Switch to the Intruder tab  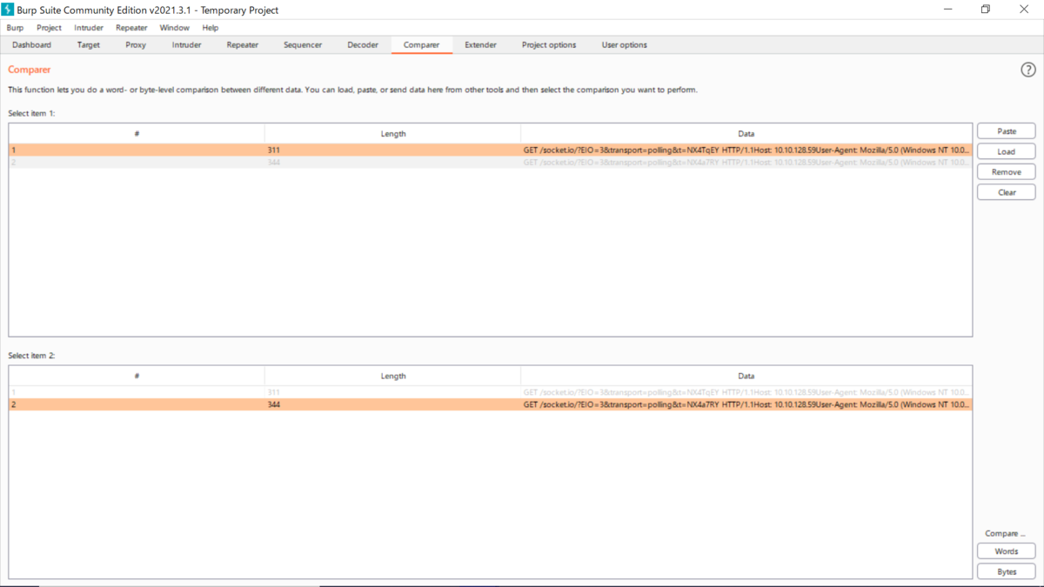186,45
